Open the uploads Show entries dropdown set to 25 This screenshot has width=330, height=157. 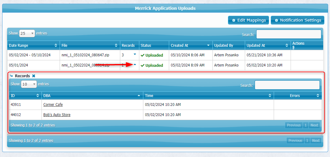27,33
